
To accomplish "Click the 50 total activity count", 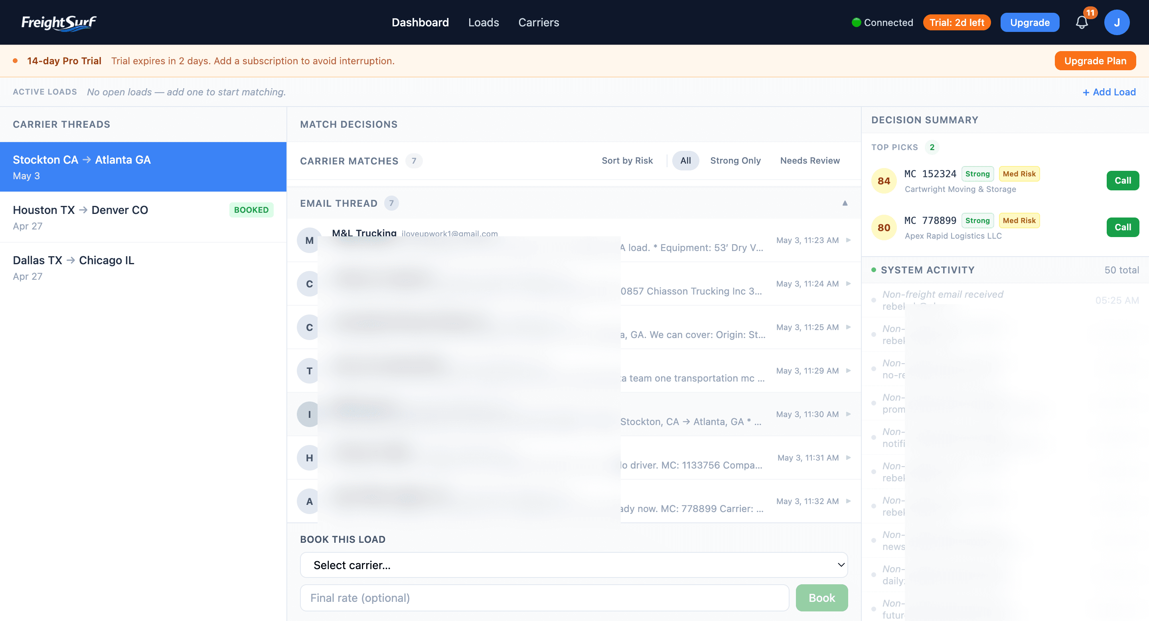I will pos(1121,270).
